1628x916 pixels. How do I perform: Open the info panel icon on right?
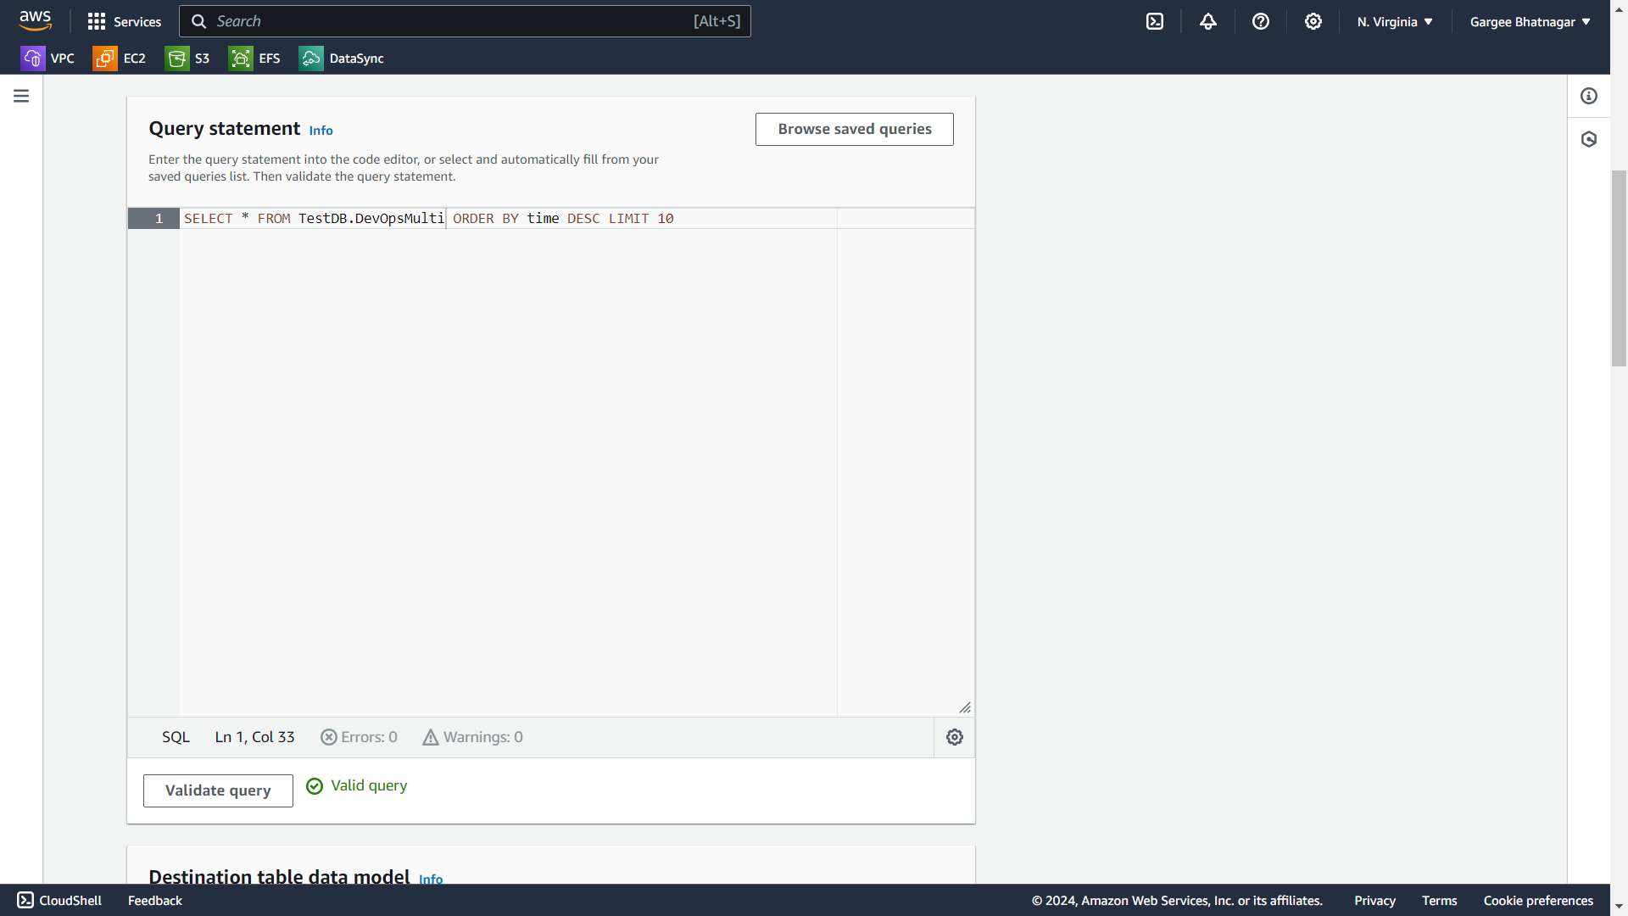[x=1589, y=96]
